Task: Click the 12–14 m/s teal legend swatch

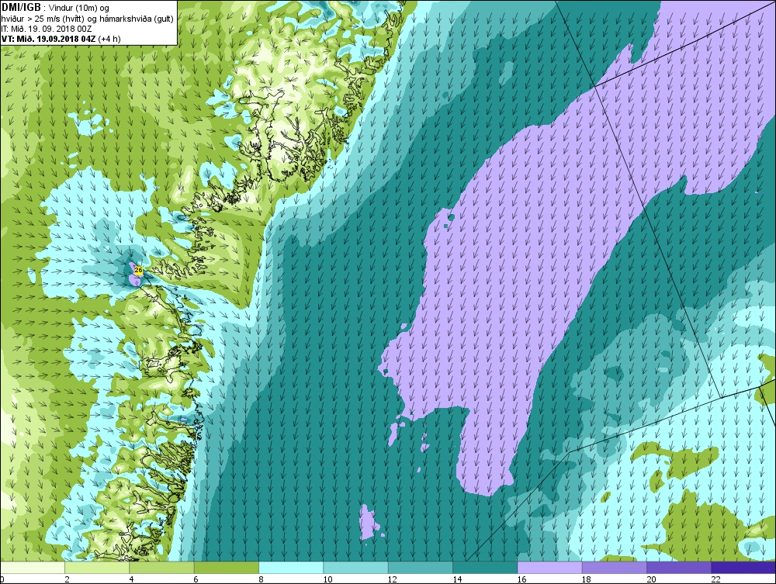Action: 420,567
